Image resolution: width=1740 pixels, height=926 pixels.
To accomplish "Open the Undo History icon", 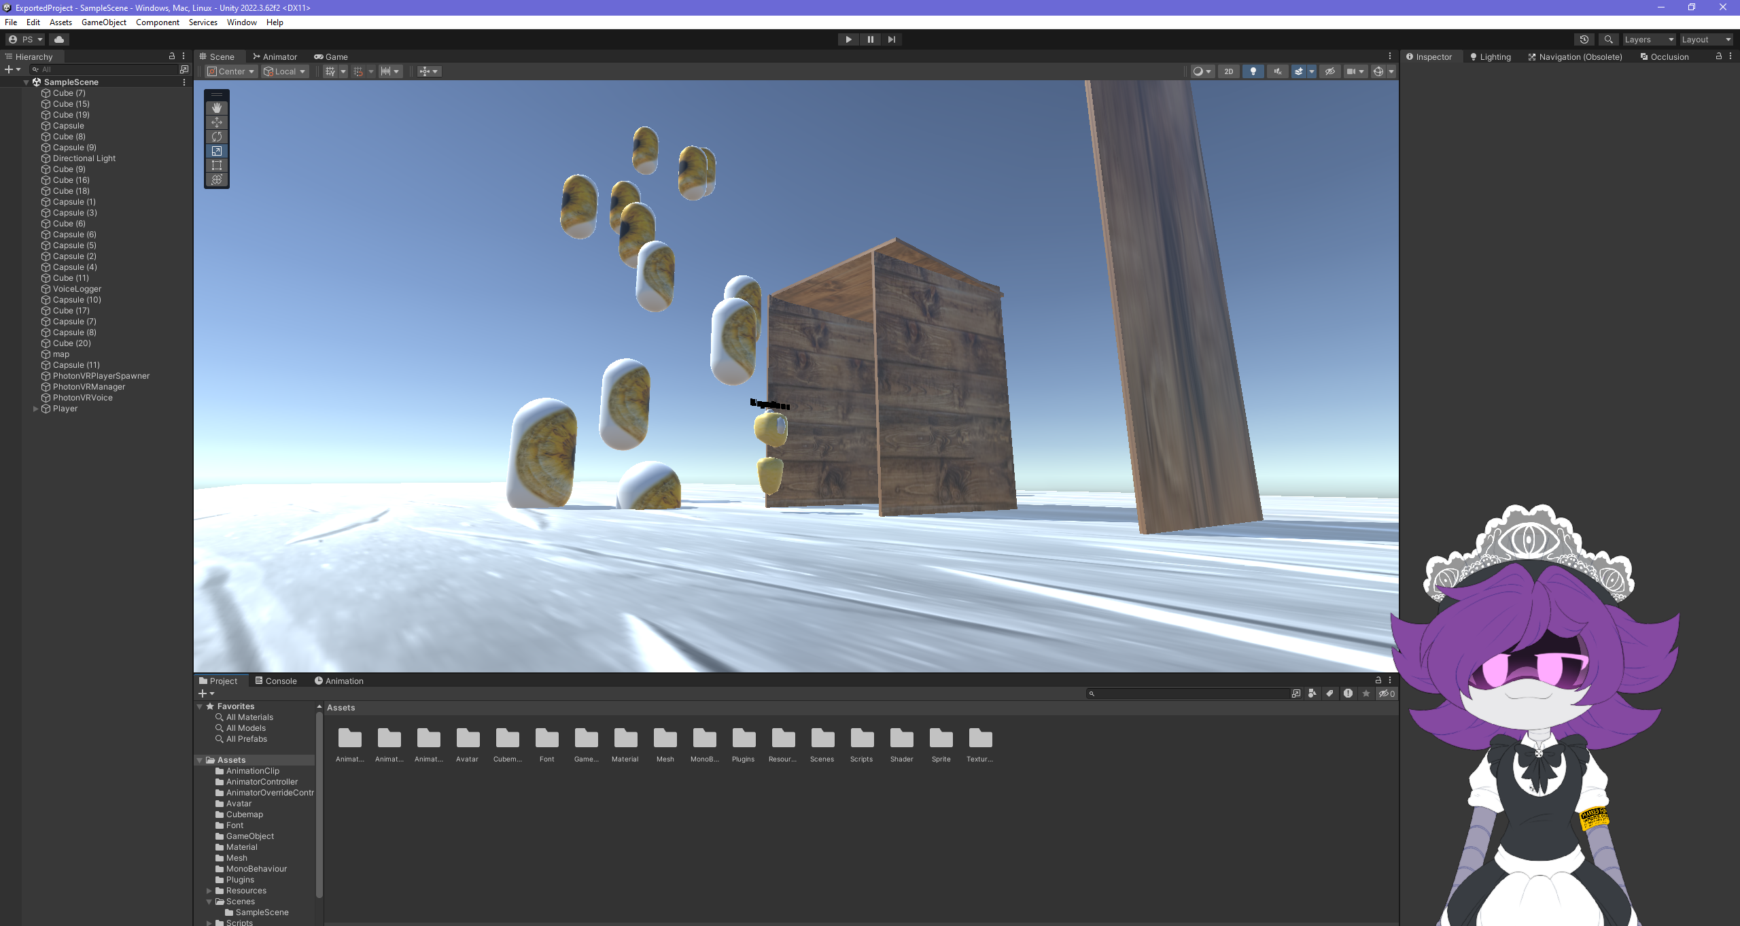I will pos(1584,39).
